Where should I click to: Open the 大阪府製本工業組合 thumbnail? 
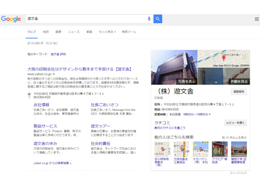181,149
